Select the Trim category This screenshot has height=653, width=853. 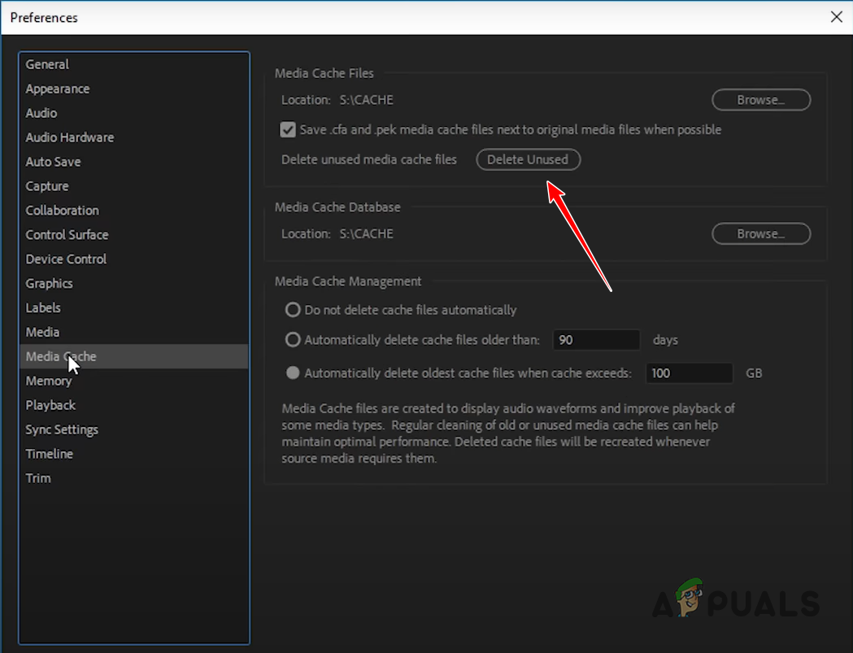coord(38,478)
